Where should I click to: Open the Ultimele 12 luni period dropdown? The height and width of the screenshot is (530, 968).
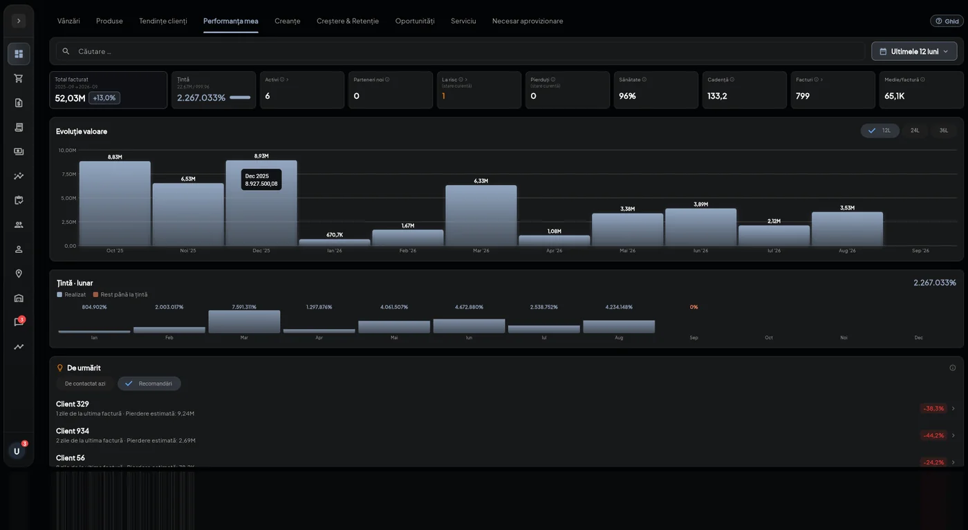[x=914, y=51]
